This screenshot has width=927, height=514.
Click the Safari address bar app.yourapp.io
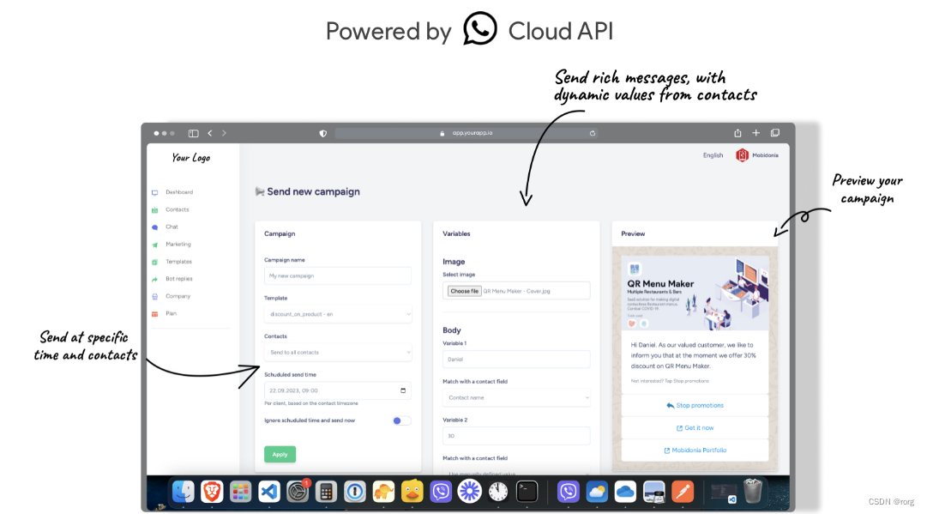click(x=467, y=133)
